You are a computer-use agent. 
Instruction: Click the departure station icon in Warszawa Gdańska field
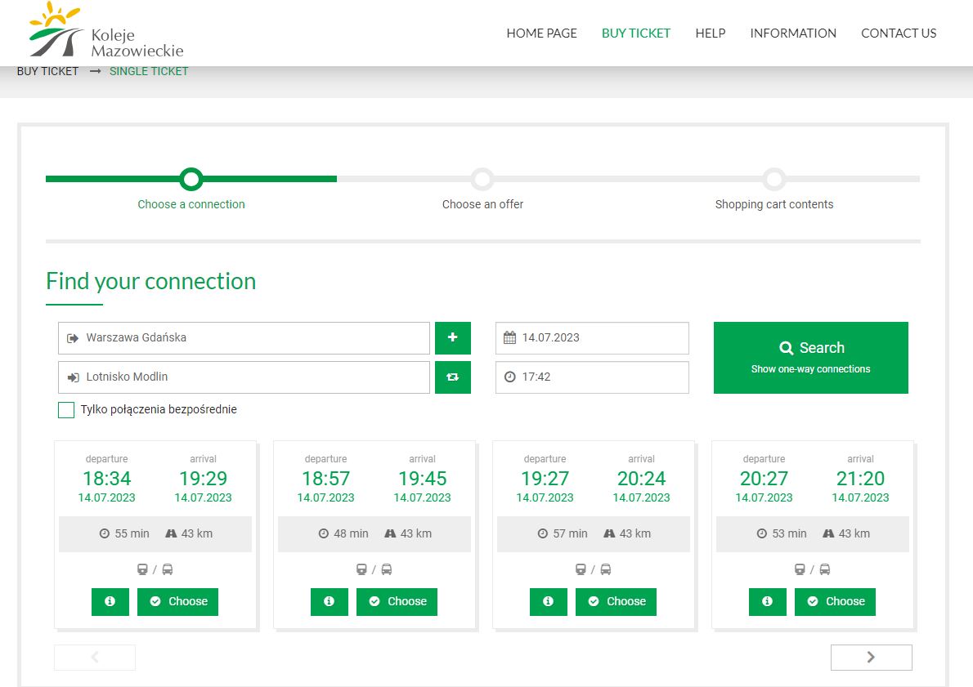[x=73, y=338]
